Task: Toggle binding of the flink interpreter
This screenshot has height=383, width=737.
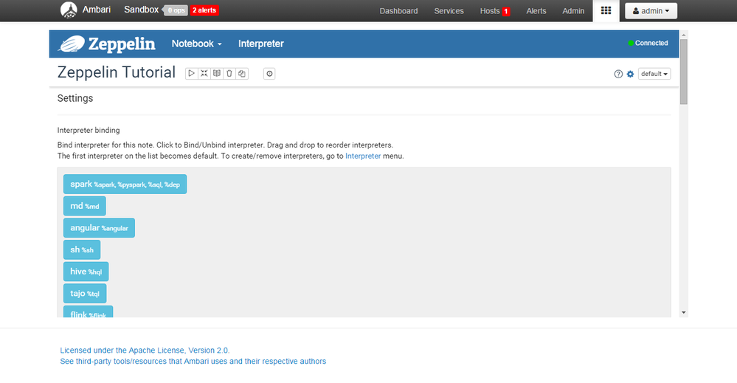Action: pyautogui.click(x=89, y=311)
